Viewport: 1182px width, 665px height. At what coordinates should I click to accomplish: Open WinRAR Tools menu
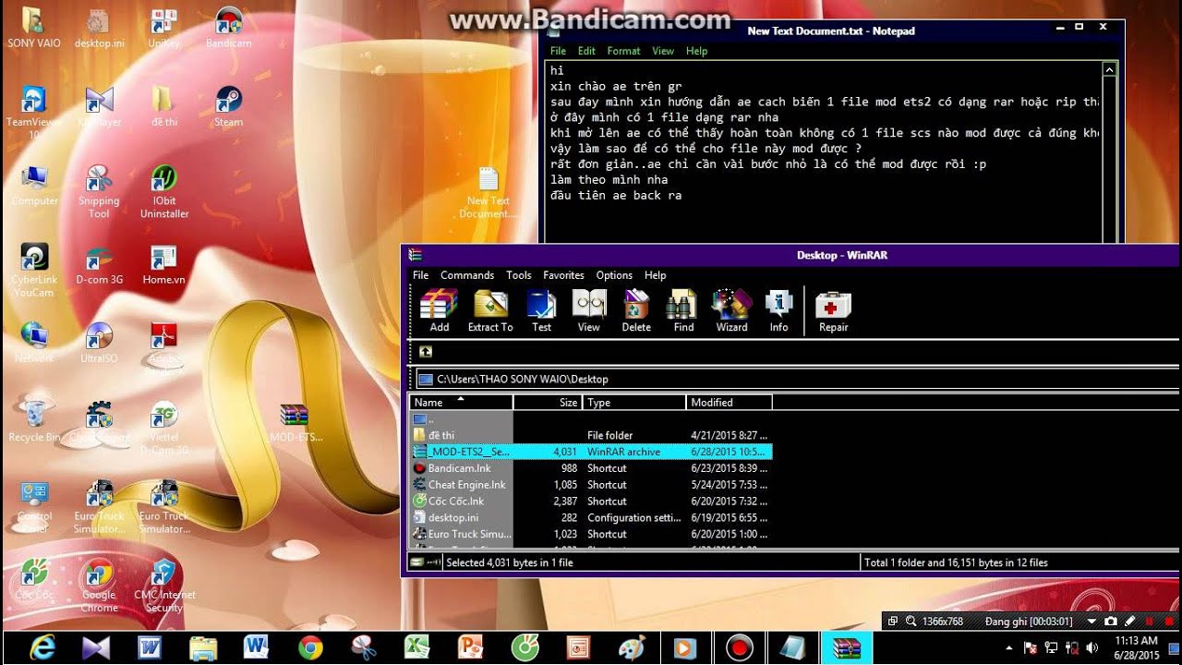(x=519, y=275)
